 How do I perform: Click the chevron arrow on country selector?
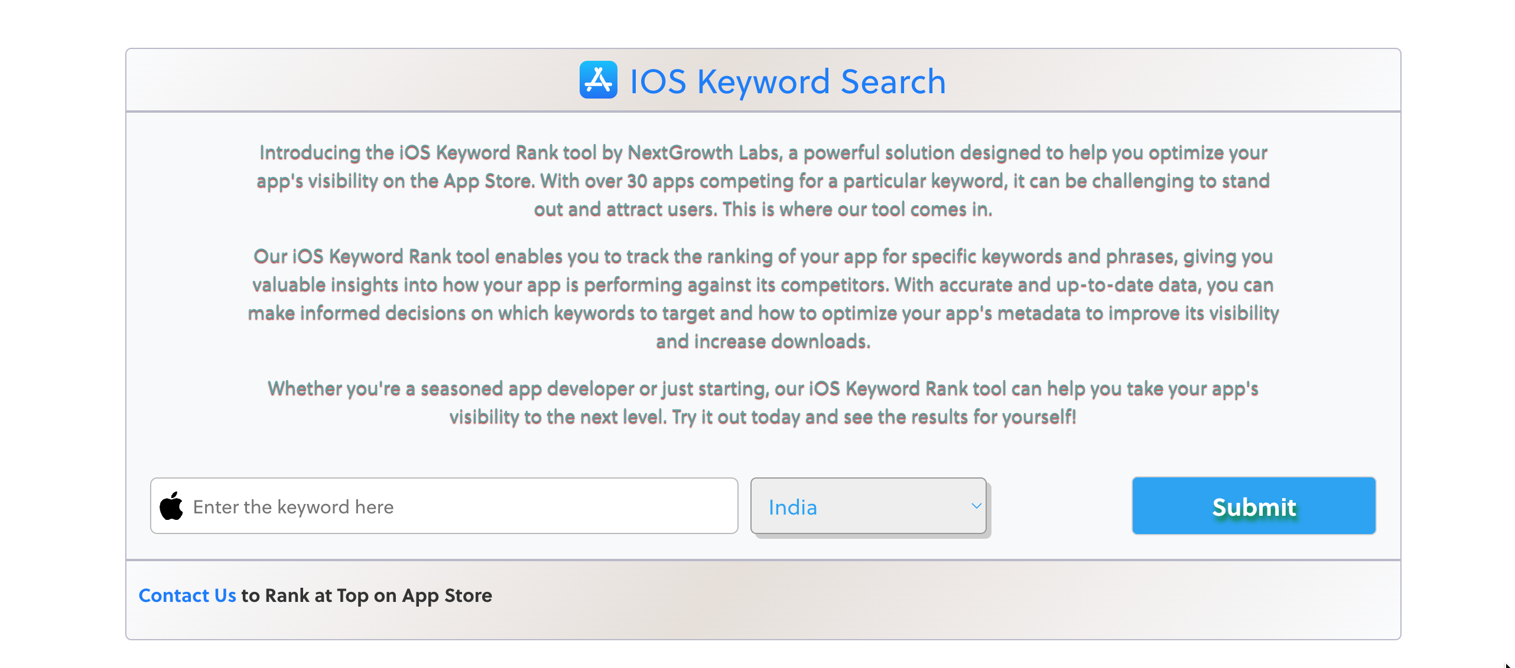pos(976,506)
